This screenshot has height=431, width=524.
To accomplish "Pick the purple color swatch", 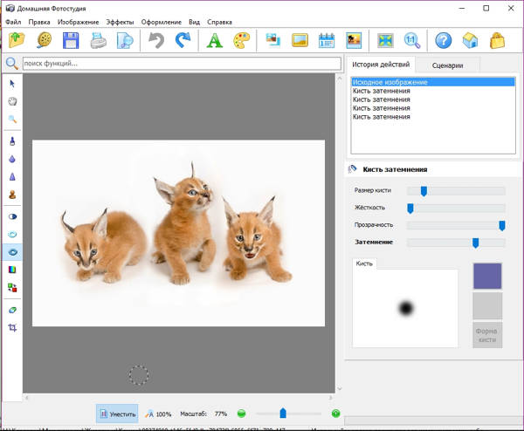I will (487, 276).
